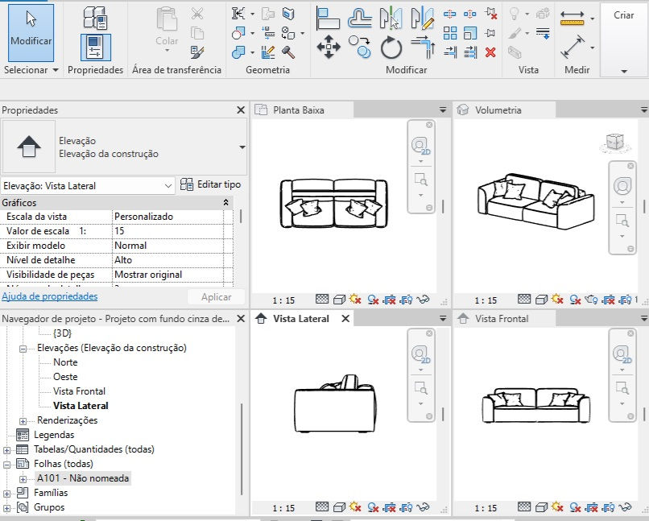Collapse the Gráficos properties group

(225, 202)
